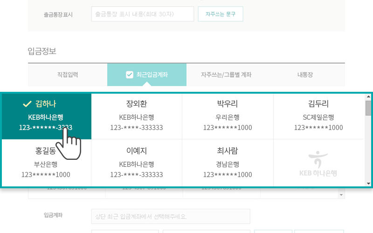Viewport: 373px width, 233px height.
Task: Pick the 김두리 SC제일은행 account card
Action: (x=318, y=116)
